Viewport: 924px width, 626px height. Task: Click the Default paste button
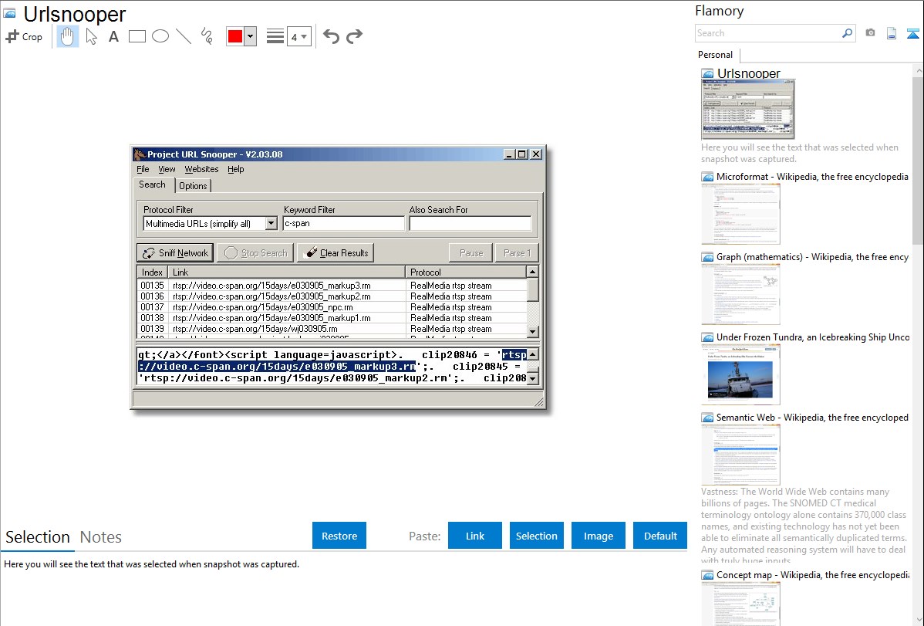(x=660, y=536)
